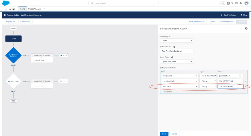Click Add Row link
Screen dimensions: 251x136
[x=166, y=92]
